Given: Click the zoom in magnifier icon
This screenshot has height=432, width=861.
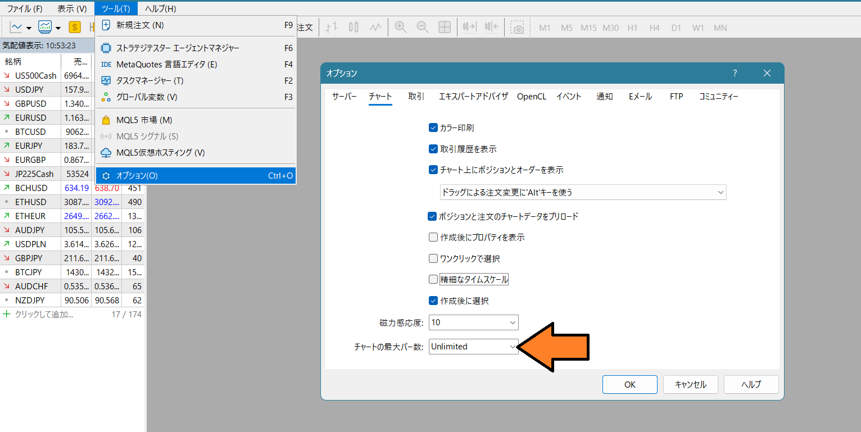Looking at the screenshot, I should tap(401, 27).
